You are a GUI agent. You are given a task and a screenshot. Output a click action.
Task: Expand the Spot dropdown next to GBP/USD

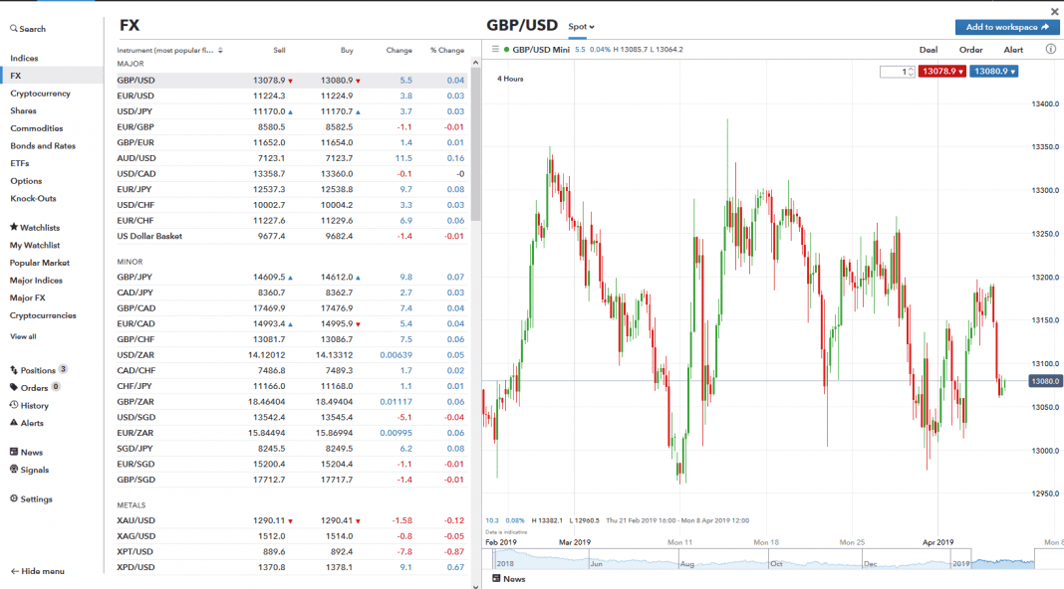pos(581,27)
